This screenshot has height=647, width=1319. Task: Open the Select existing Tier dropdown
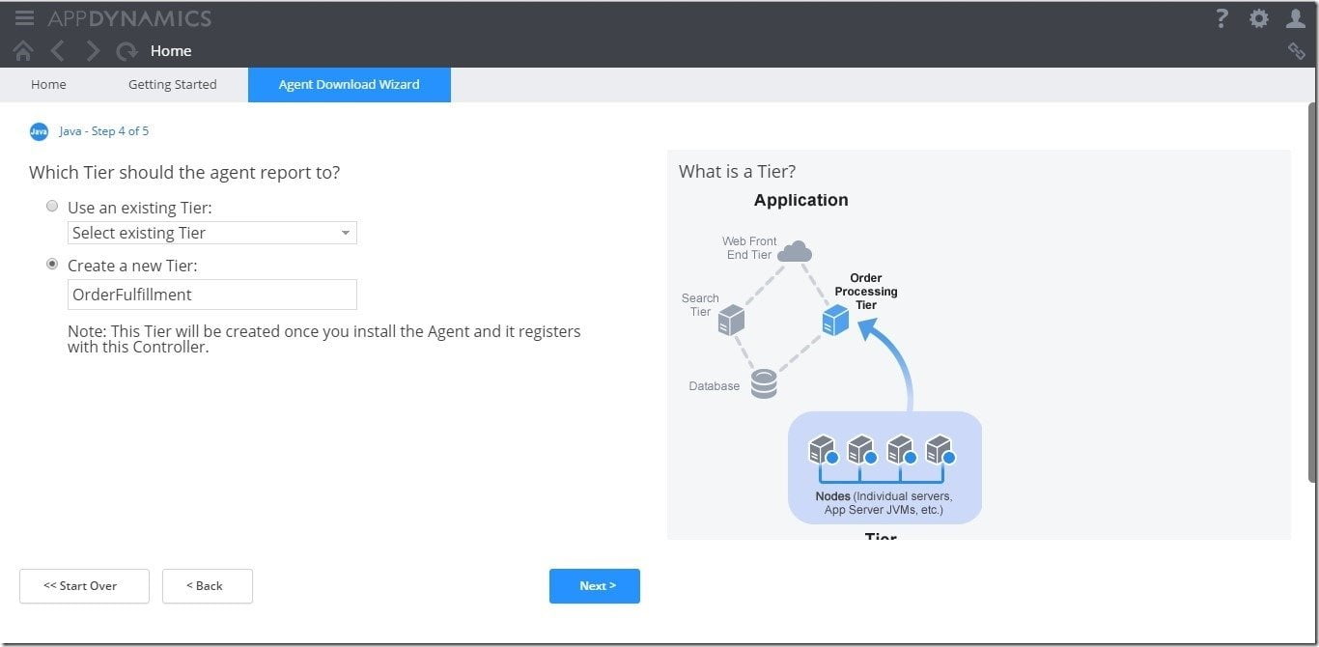click(x=212, y=233)
